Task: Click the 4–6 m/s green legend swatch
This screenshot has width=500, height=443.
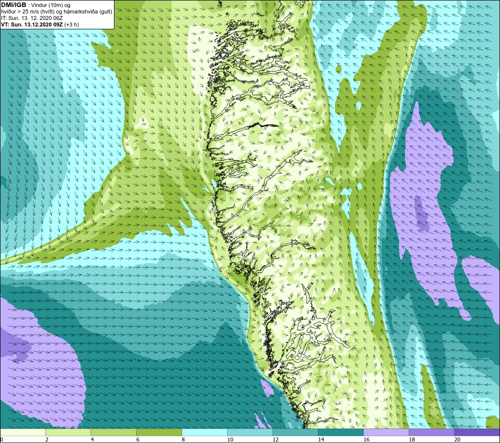Action: pyautogui.click(x=113, y=432)
